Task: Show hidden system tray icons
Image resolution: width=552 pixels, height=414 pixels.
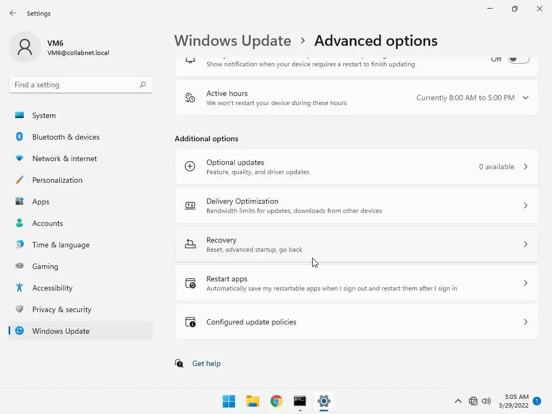Action: tap(458, 401)
